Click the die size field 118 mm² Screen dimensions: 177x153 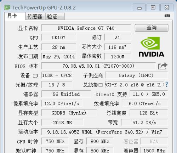[118, 47]
